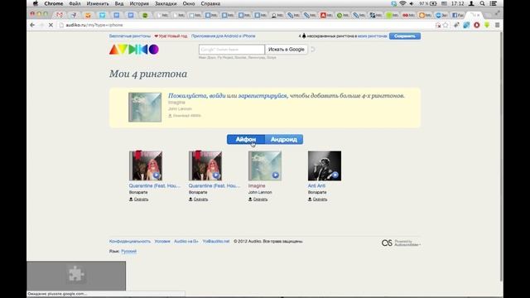Switch to the Twitter browser tab
This screenshot has height=298, width=530.
click(102, 15)
